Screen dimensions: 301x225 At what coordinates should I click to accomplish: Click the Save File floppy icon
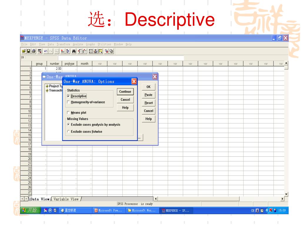[x=29, y=51]
